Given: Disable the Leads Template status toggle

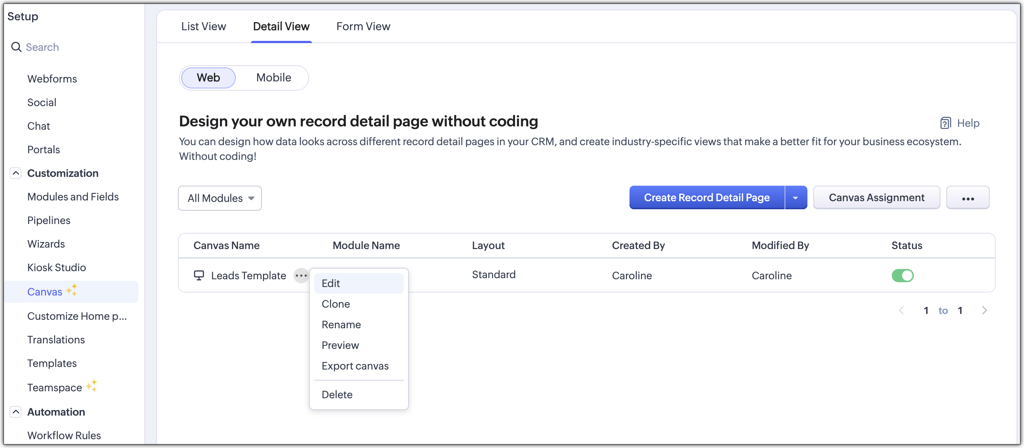Looking at the screenshot, I should pyautogui.click(x=902, y=276).
